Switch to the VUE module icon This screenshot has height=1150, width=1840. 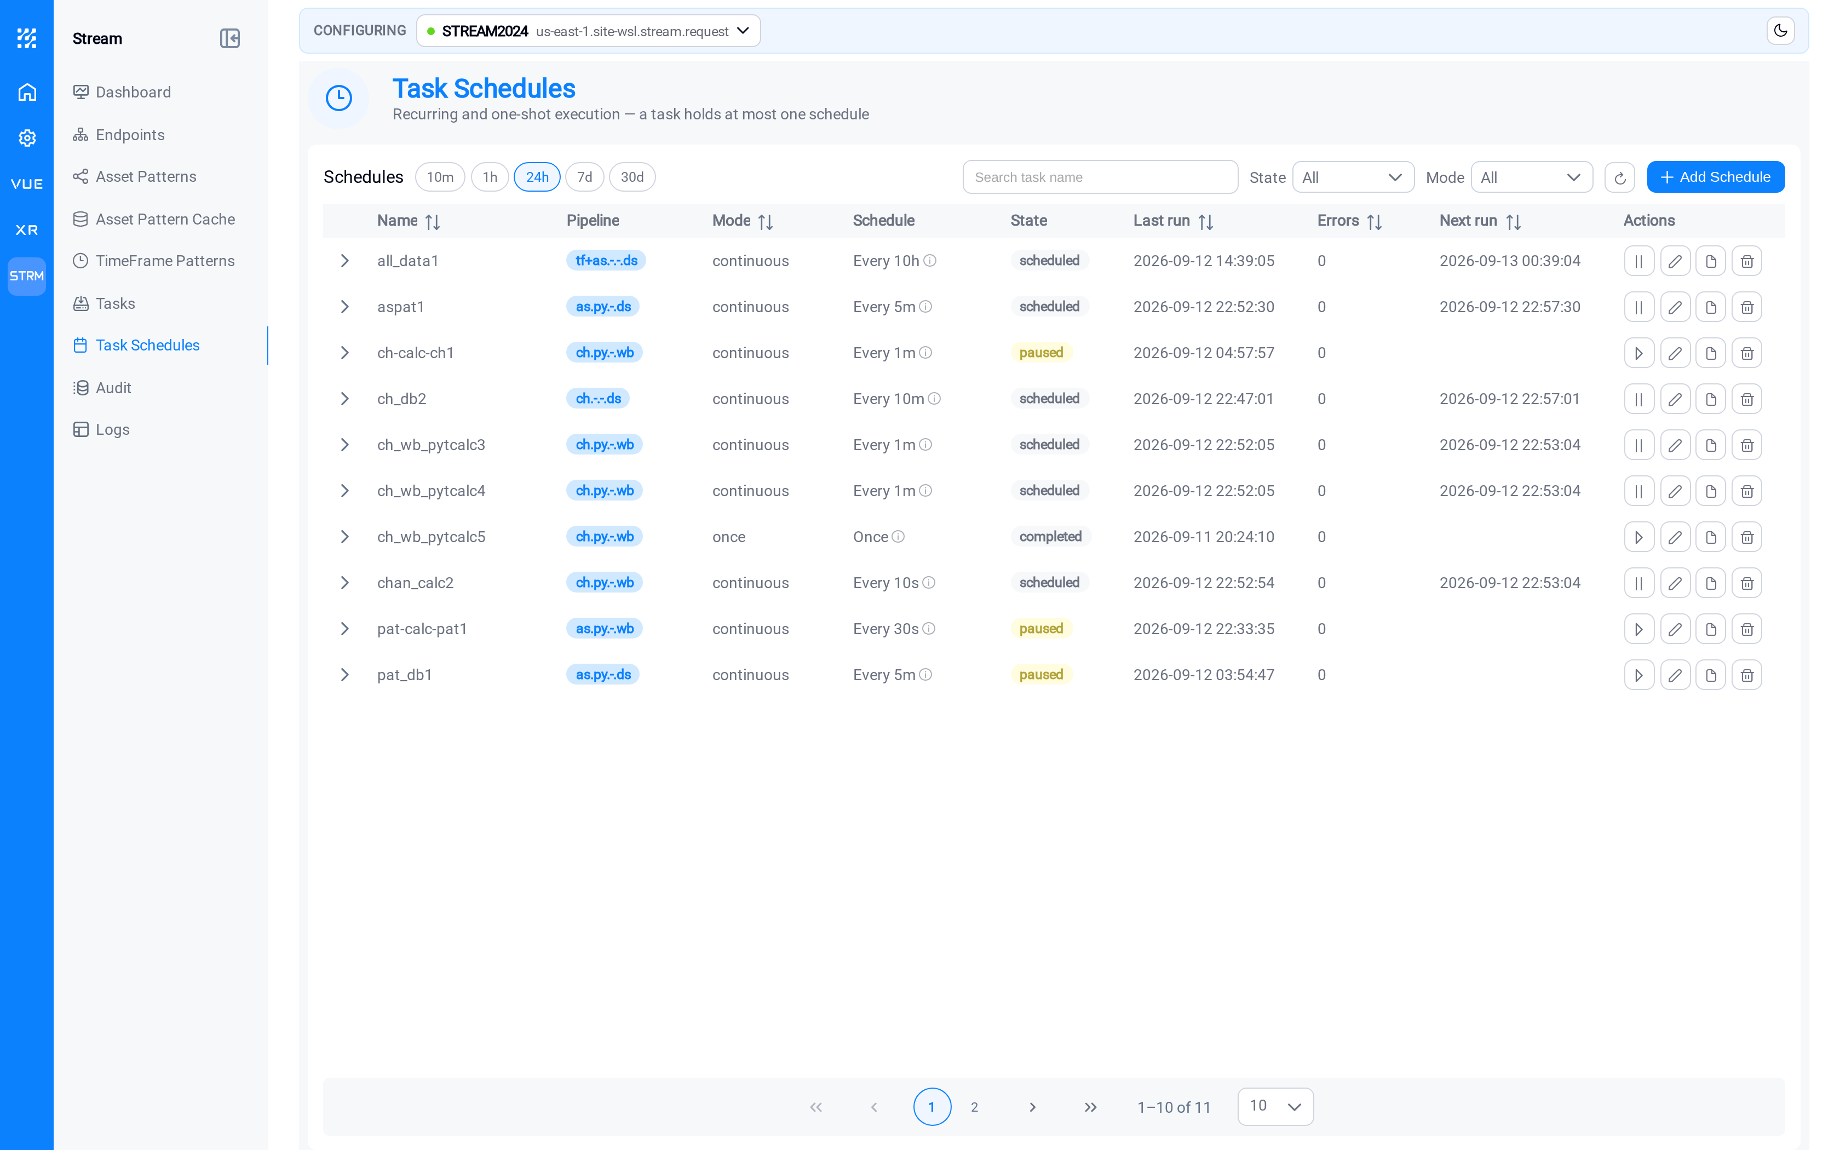(x=27, y=184)
